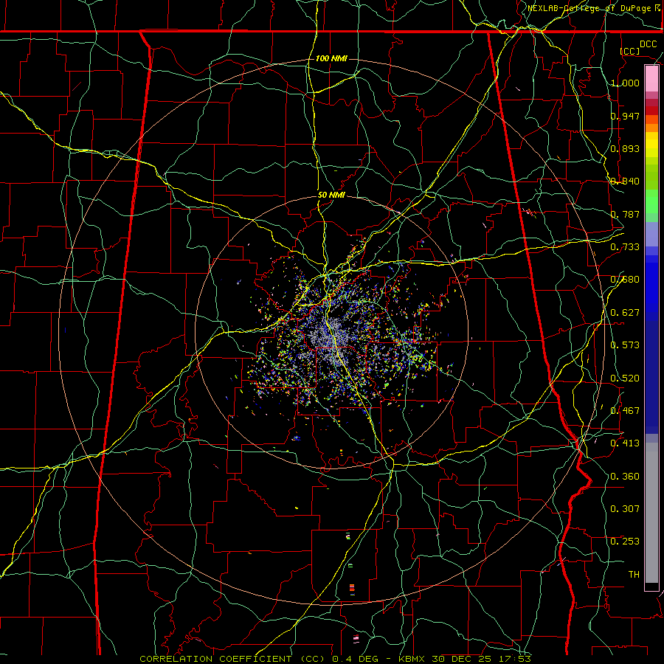Click the NEXLAB-College of DuPage credit text

[x=591, y=8]
